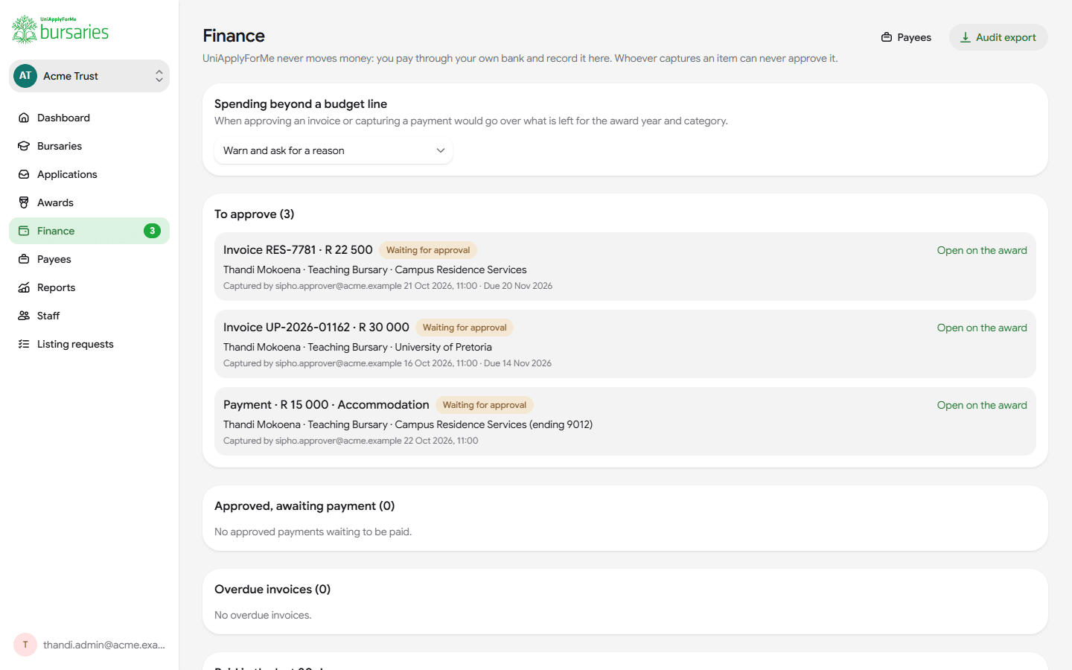Viewport: 1072px width, 670px height.
Task: Click the user avatar for thandi.admin
Action: click(x=25, y=645)
